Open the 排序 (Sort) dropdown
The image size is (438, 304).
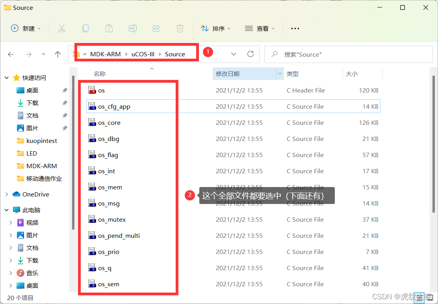(x=215, y=28)
